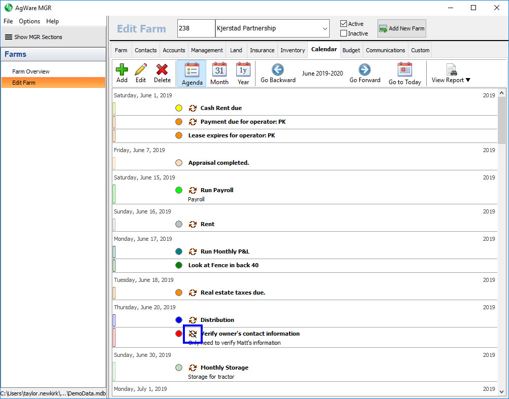This screenshot has height=399, width=509.
Task: Click the Go Backward arrow icon
Action: pos(277,69)
